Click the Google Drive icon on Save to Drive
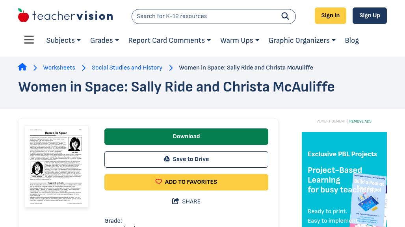 [x=167, y=159]
